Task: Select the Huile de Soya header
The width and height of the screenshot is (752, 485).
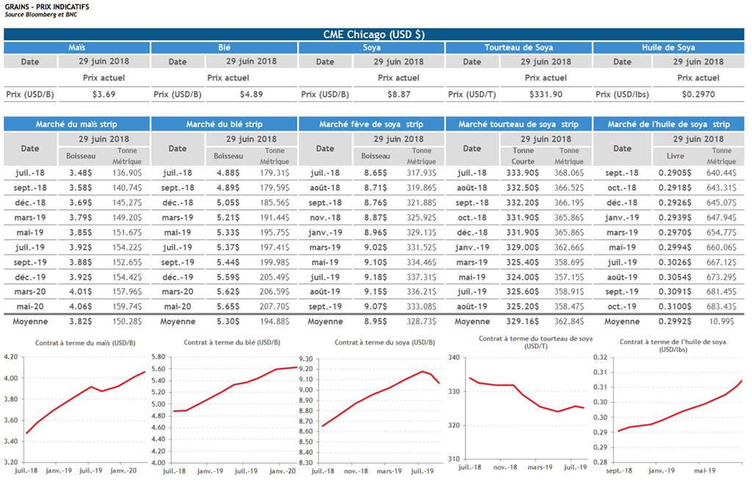Action: click(x=668, y=48)
